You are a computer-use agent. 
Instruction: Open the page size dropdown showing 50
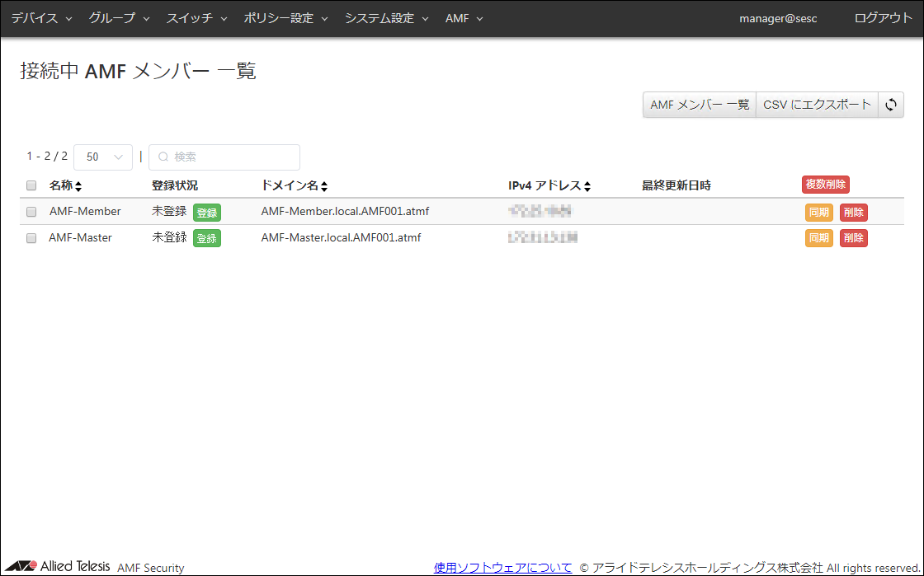click(102, 157)
